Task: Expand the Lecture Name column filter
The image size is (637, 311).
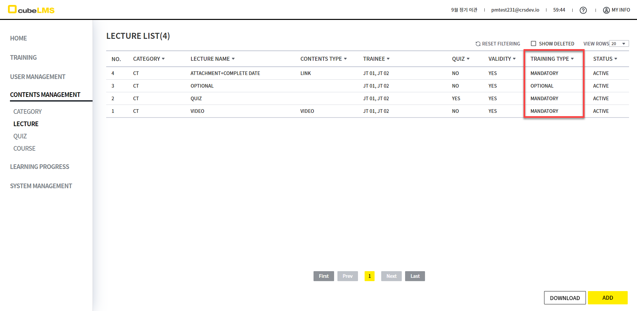Action: pos(233,59)
